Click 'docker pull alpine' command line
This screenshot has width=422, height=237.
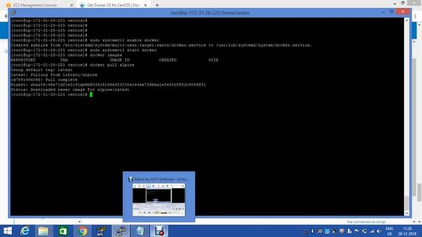(73, 65)
